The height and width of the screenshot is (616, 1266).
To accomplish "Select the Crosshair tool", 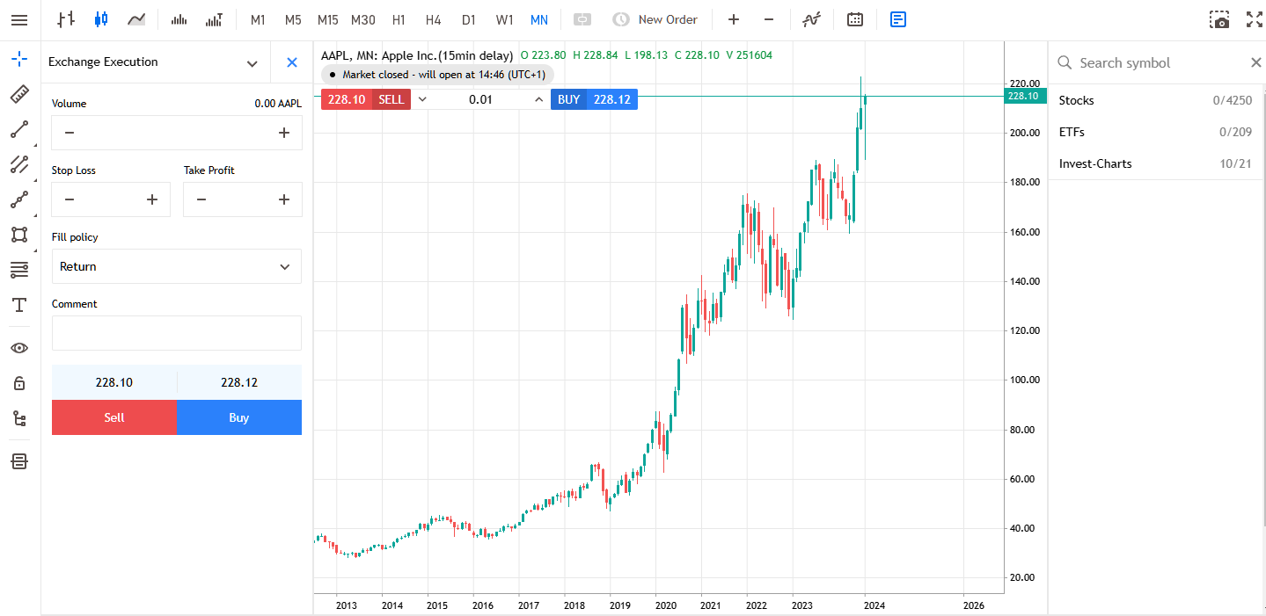I will pos(19,60).
